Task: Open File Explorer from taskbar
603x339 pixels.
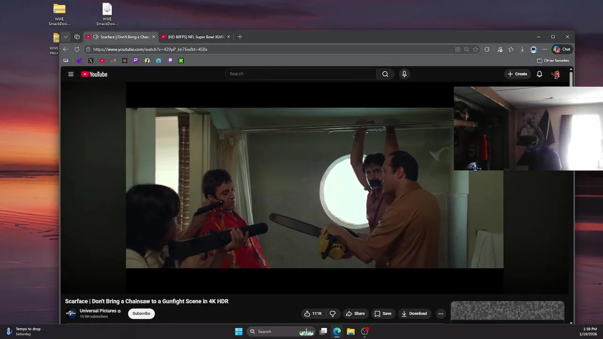Action: [350, 331]
